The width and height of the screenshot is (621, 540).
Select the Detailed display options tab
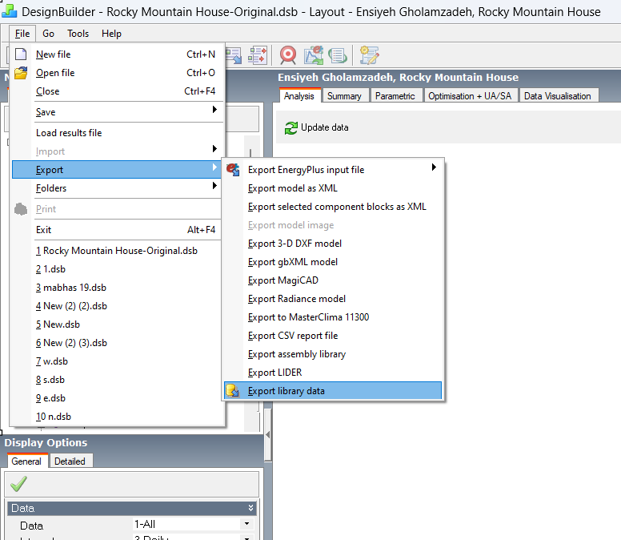[70, 461]
